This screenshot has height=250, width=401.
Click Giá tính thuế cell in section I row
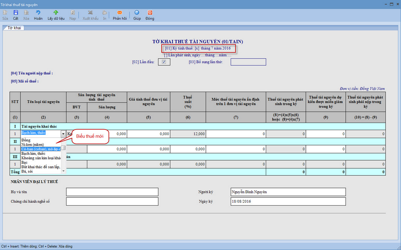click(148, 134)
